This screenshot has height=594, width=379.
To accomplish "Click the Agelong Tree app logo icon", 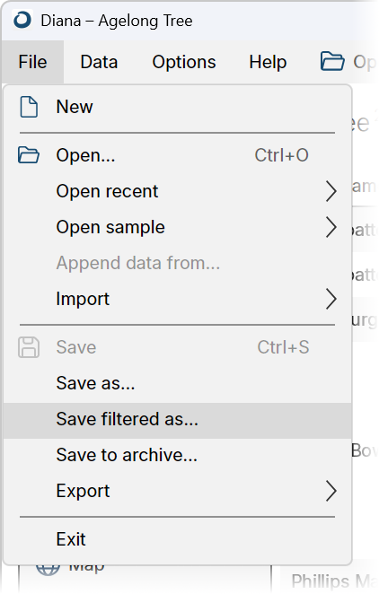I will click(22, 20).
